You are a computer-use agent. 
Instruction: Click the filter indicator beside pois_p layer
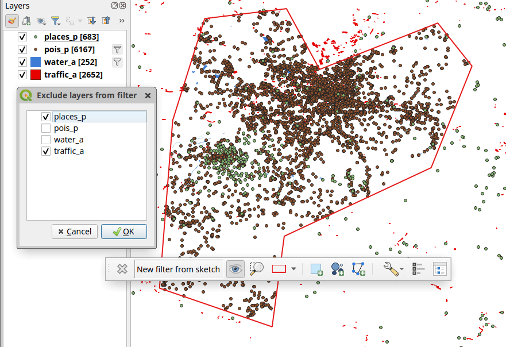(117, 49)
